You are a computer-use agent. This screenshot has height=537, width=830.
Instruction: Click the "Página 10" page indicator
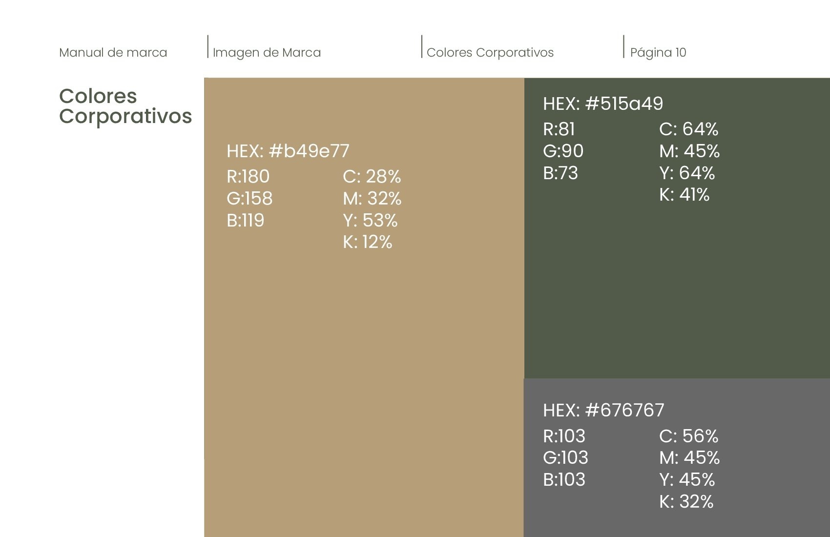pos(658,53)
